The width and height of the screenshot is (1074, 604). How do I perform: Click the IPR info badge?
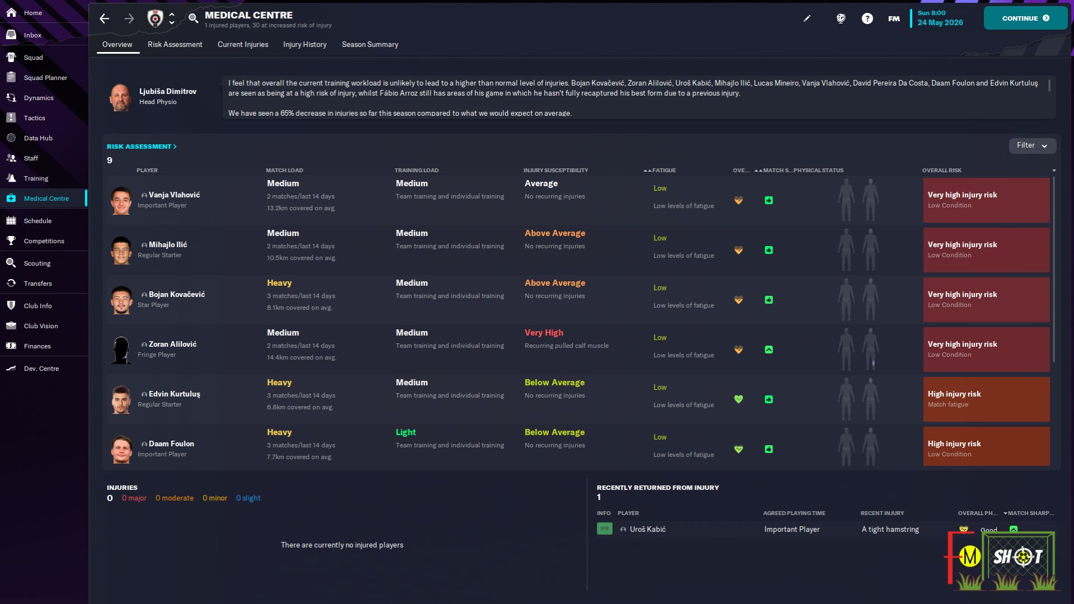pos(605,528)
